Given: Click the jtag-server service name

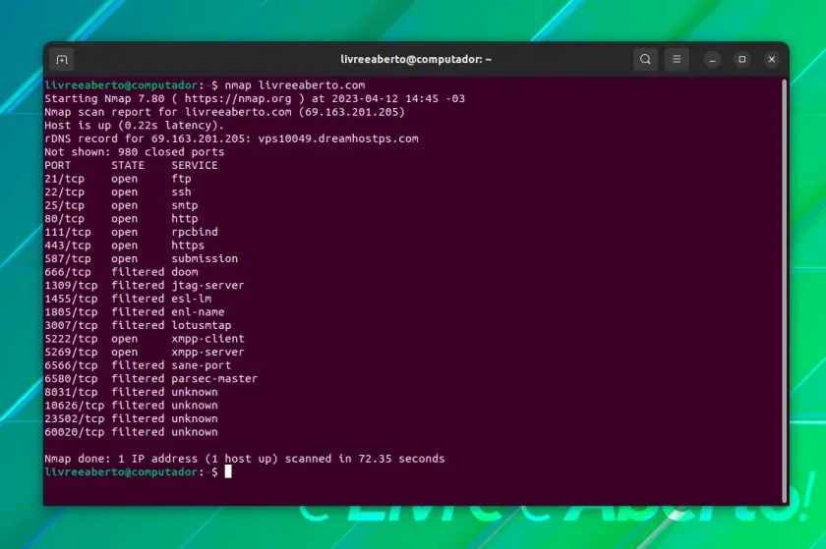Looking at the screenshot, I should coord(207,285).
